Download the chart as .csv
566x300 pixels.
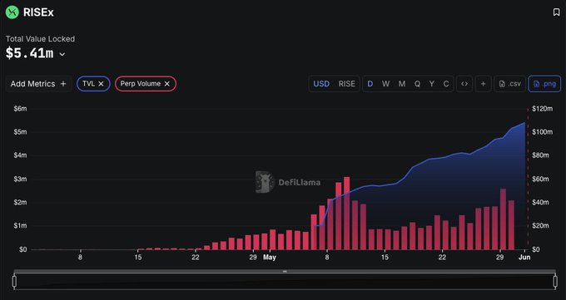click(509, 84)
